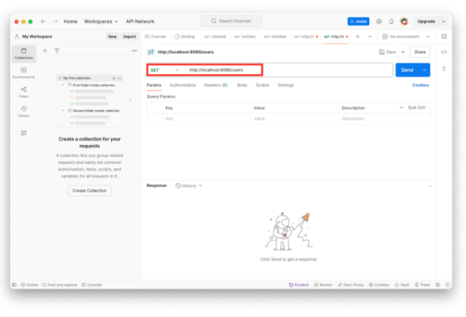This screenshot has width=466, height=317.
Task: Switch to the Body tab
Action: [242, 85]
